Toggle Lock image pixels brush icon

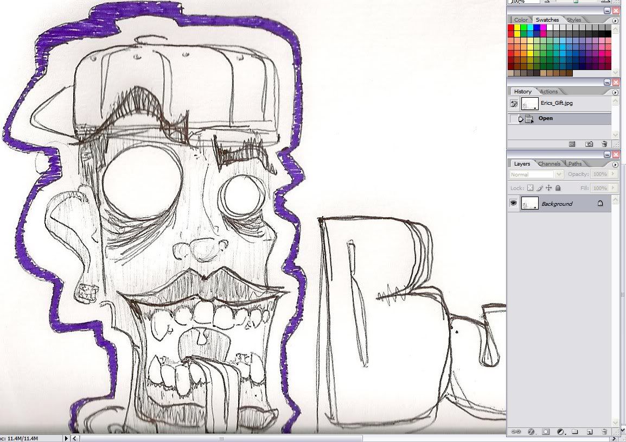click(540, 187)
